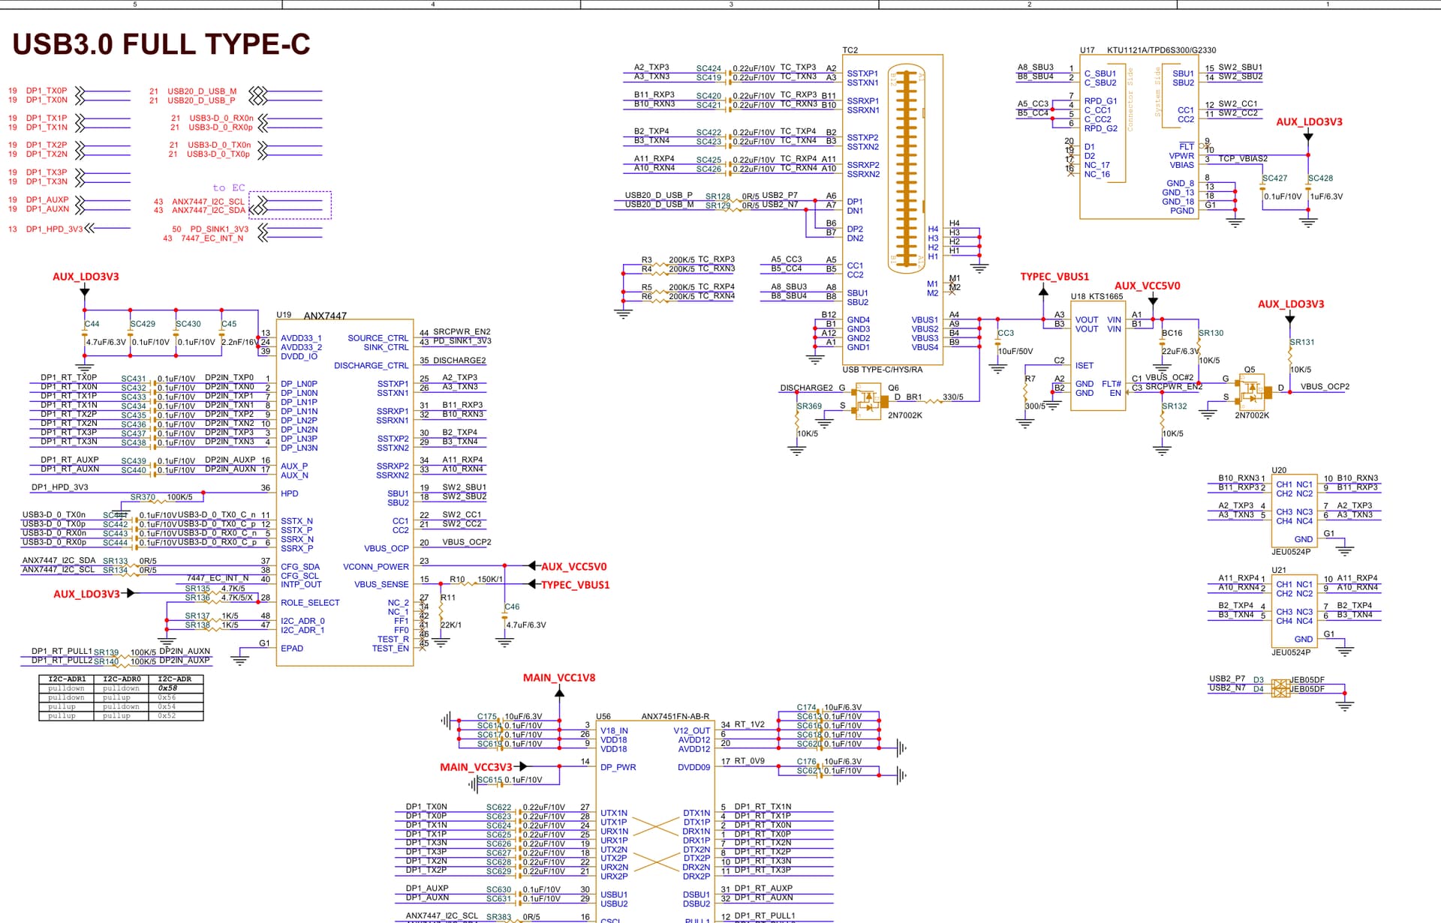Select the C45 2.2nF/16V value text

coord(239,342)
